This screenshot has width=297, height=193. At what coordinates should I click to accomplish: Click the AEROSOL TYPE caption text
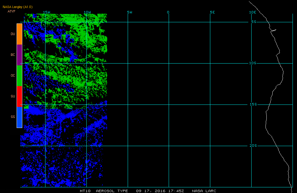coord(112,191)
